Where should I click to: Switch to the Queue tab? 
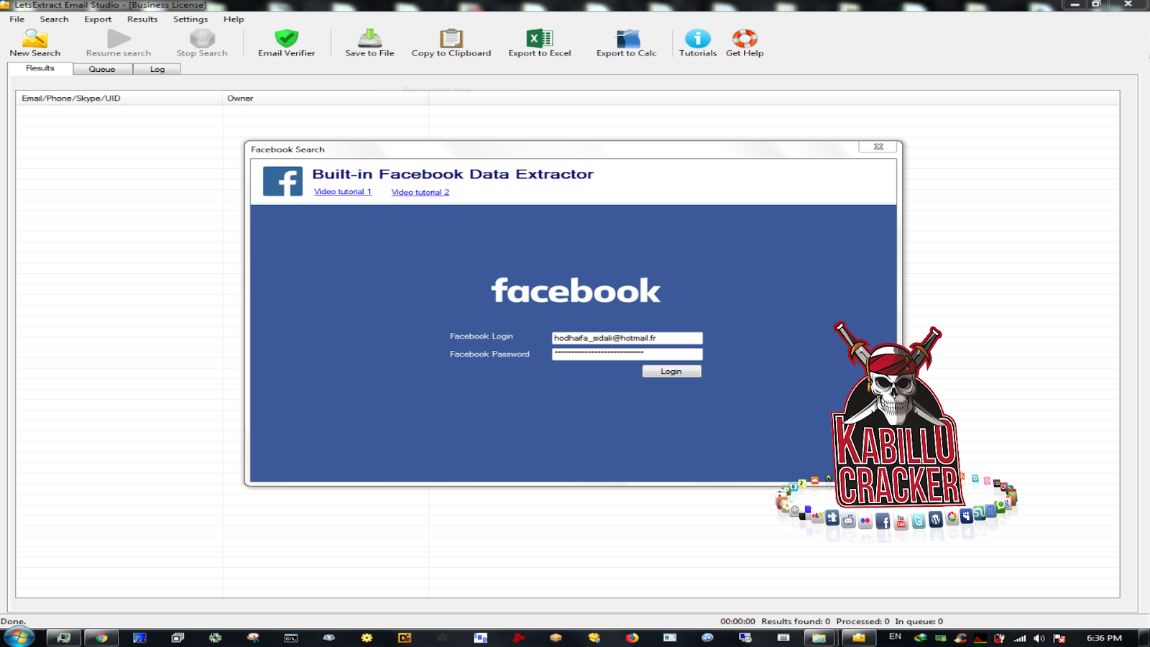click(x=102, y=69)
